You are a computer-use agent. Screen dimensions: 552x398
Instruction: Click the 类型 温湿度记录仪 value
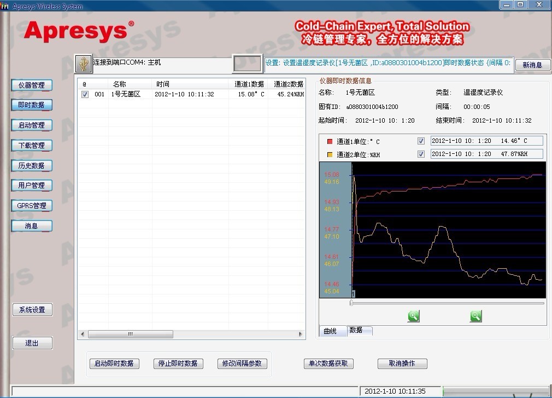pyautogui.click(x=483, y=93)
